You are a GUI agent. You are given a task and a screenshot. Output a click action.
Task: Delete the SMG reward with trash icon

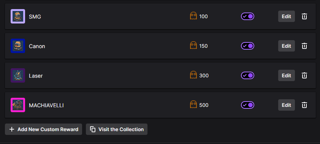pyautogui.click(x=304, y=16)
